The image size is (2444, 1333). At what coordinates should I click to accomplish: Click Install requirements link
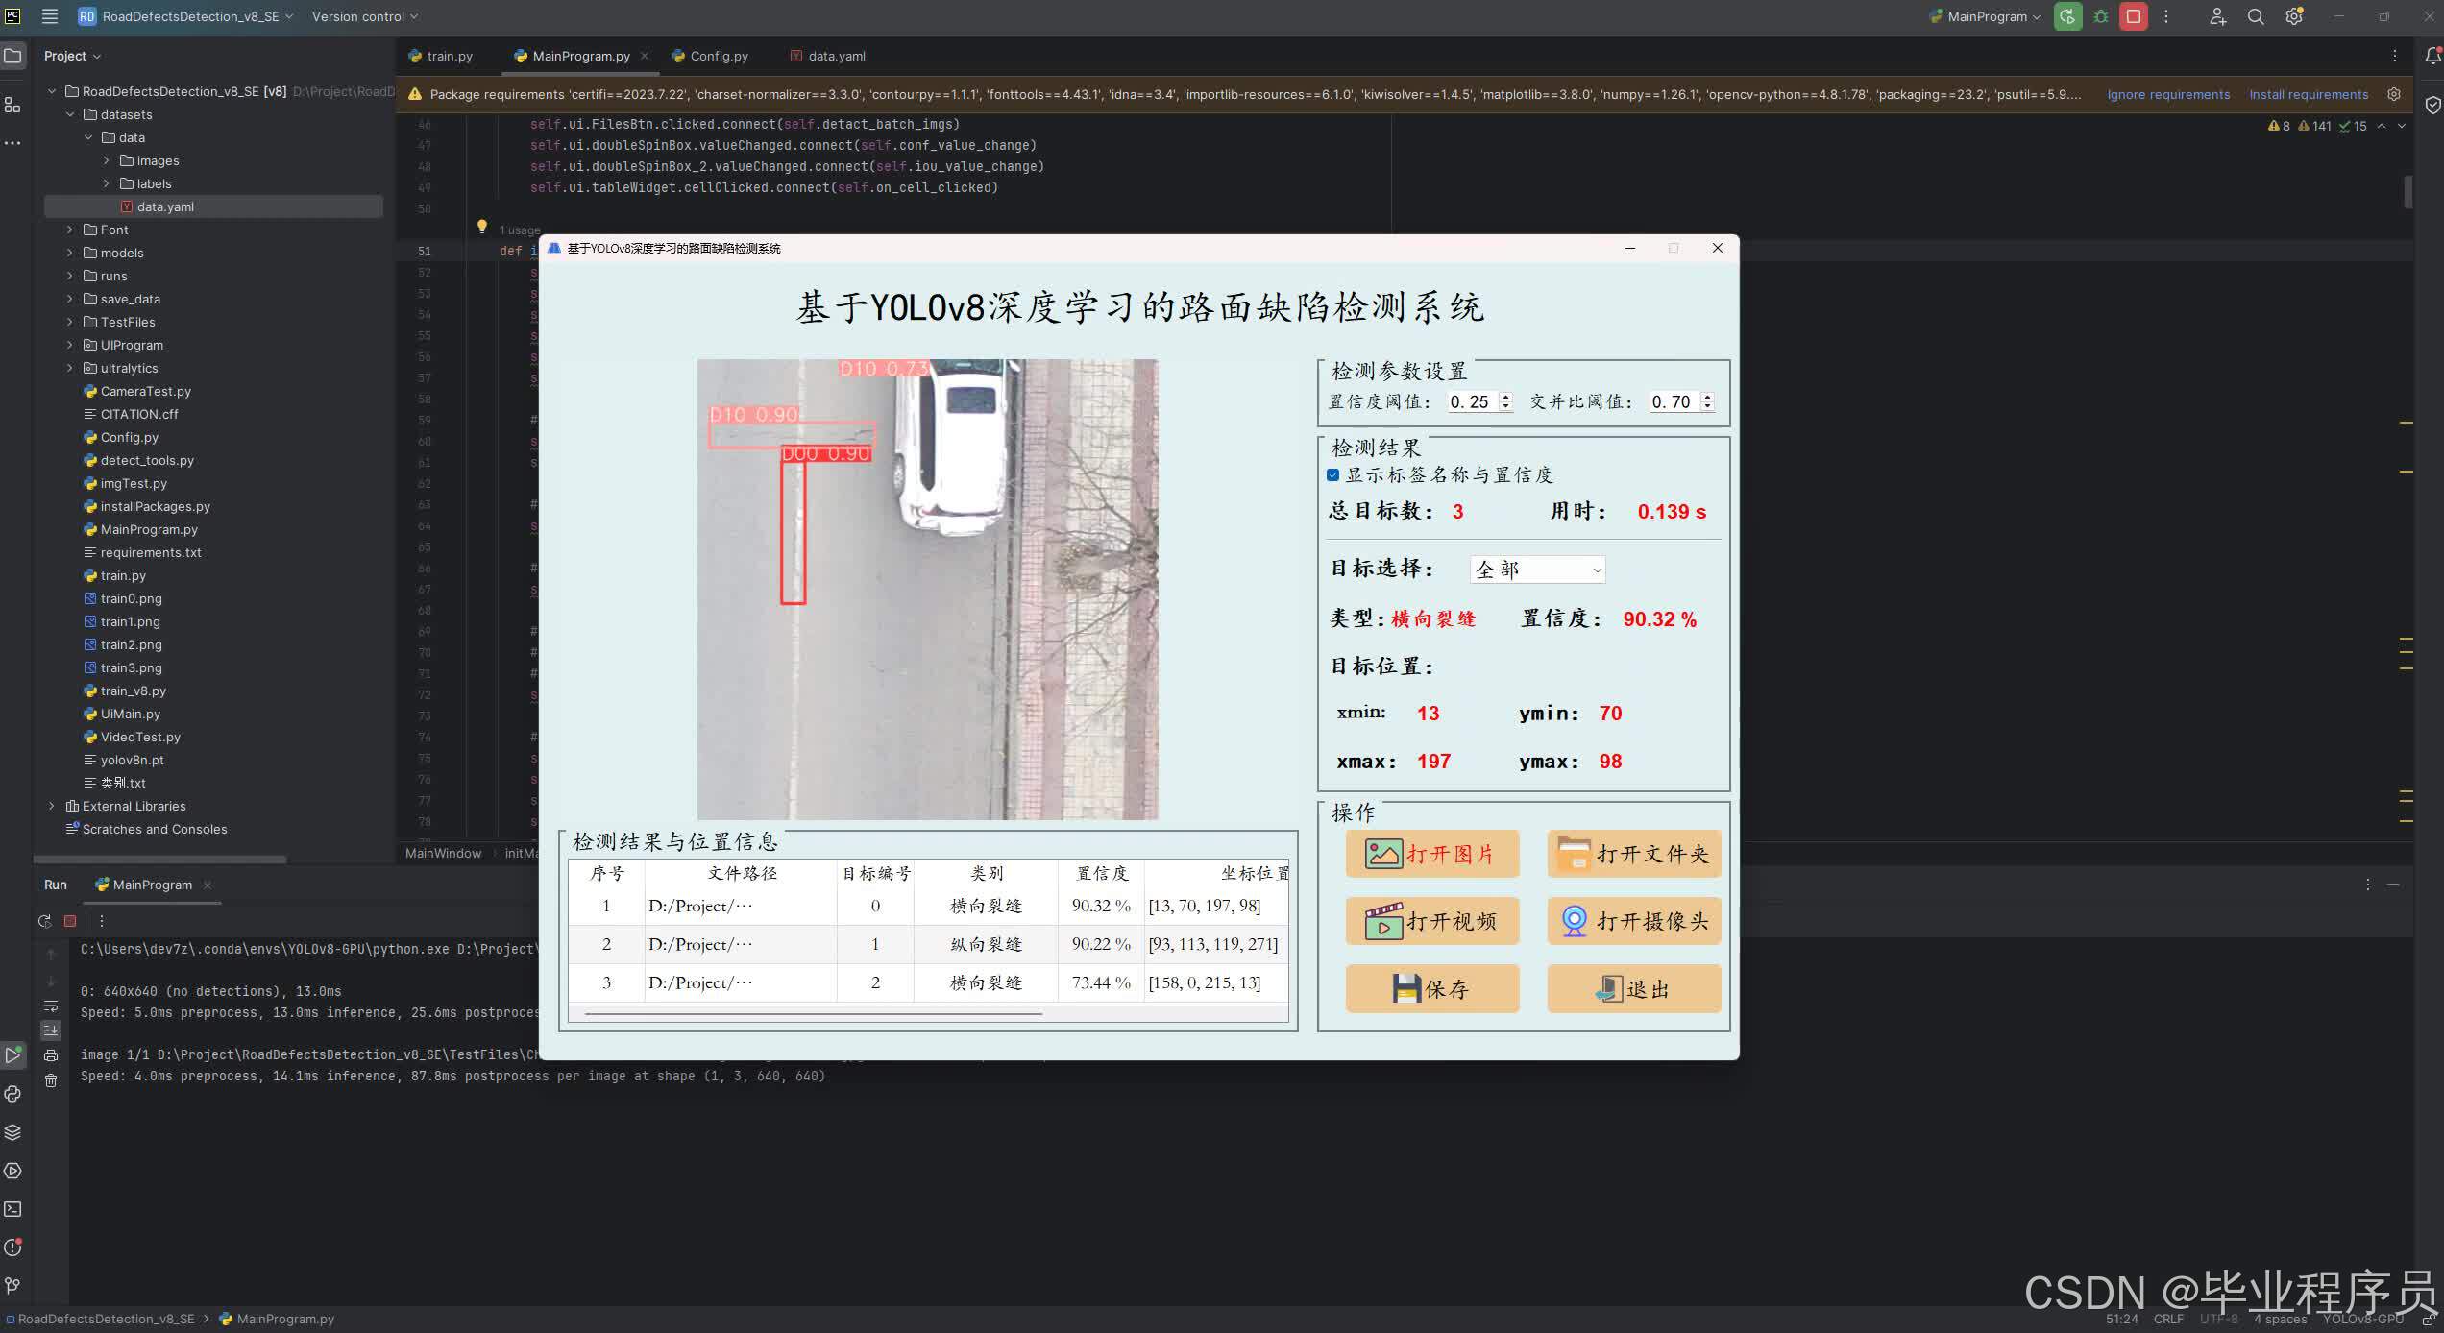[x=2309, y=94]
